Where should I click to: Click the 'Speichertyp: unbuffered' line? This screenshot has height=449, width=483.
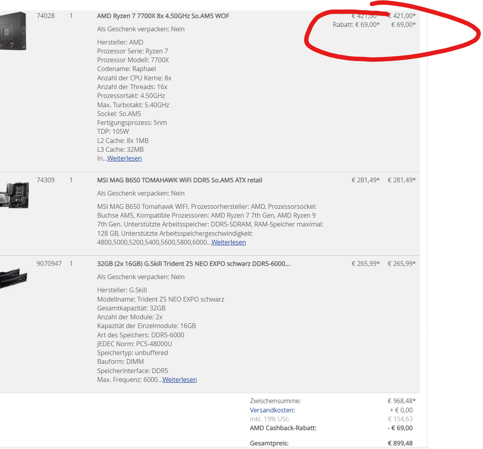click(132, 353)
